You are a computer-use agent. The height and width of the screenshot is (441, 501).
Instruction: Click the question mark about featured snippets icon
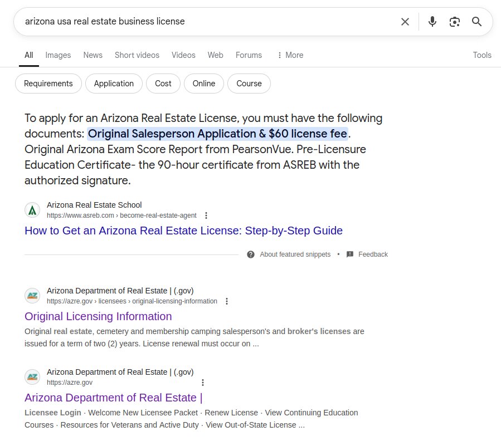[x=251, y=254]
